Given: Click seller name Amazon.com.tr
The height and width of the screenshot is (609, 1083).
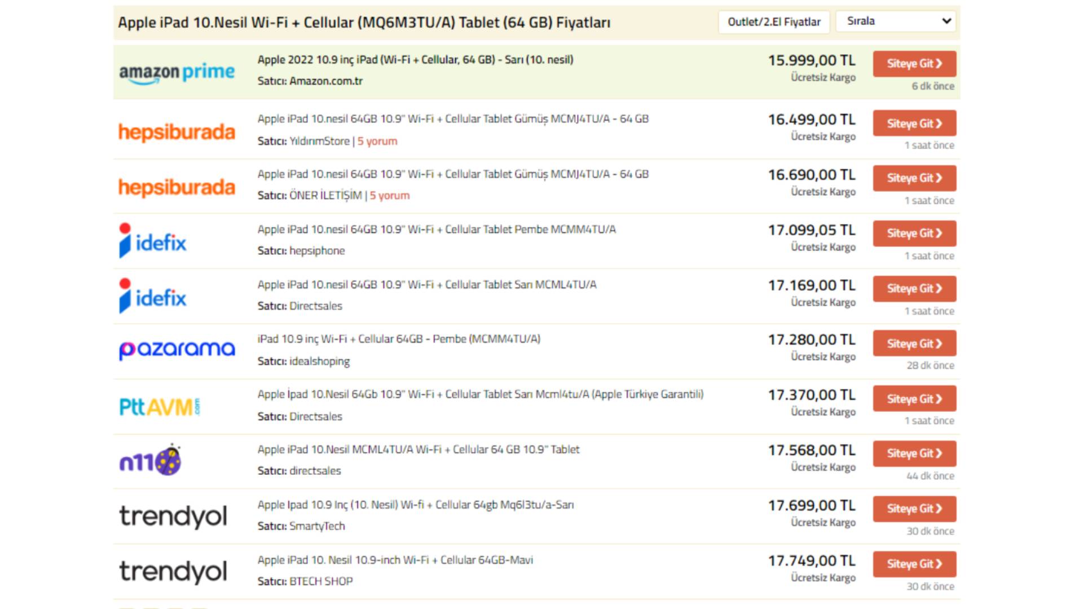Looking at the screenshot, I should click(x=326, y=81).
